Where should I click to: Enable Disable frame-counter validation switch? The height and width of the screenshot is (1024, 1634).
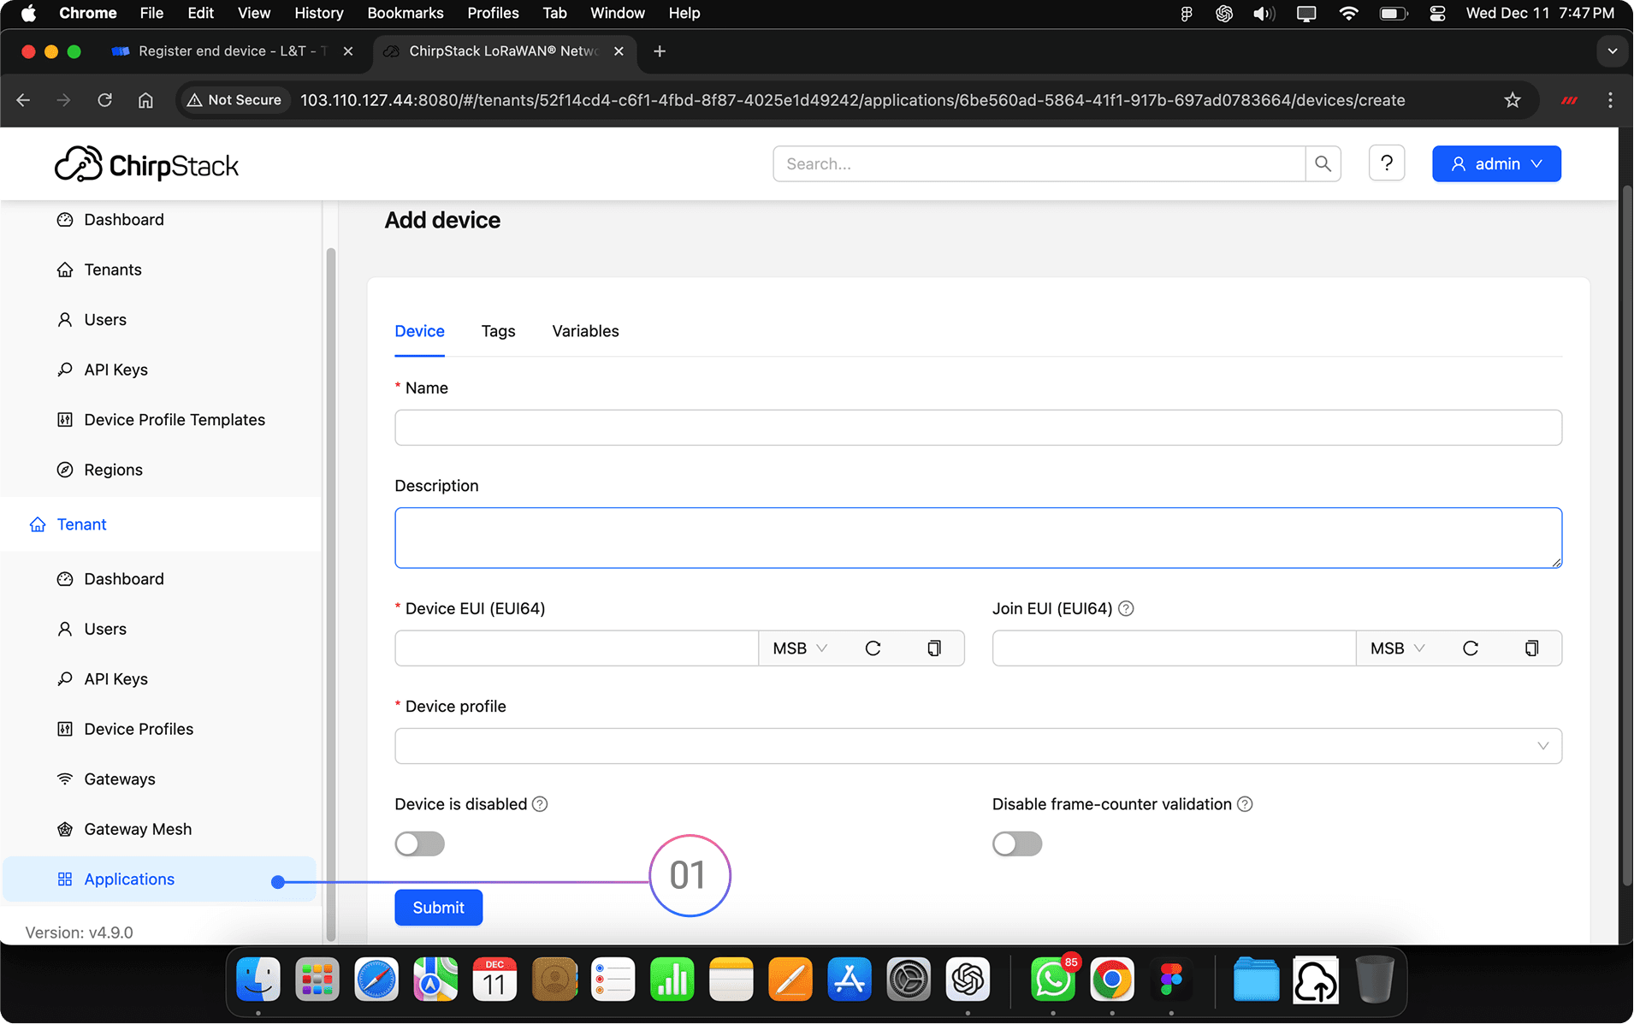(x=1016, y=843)
